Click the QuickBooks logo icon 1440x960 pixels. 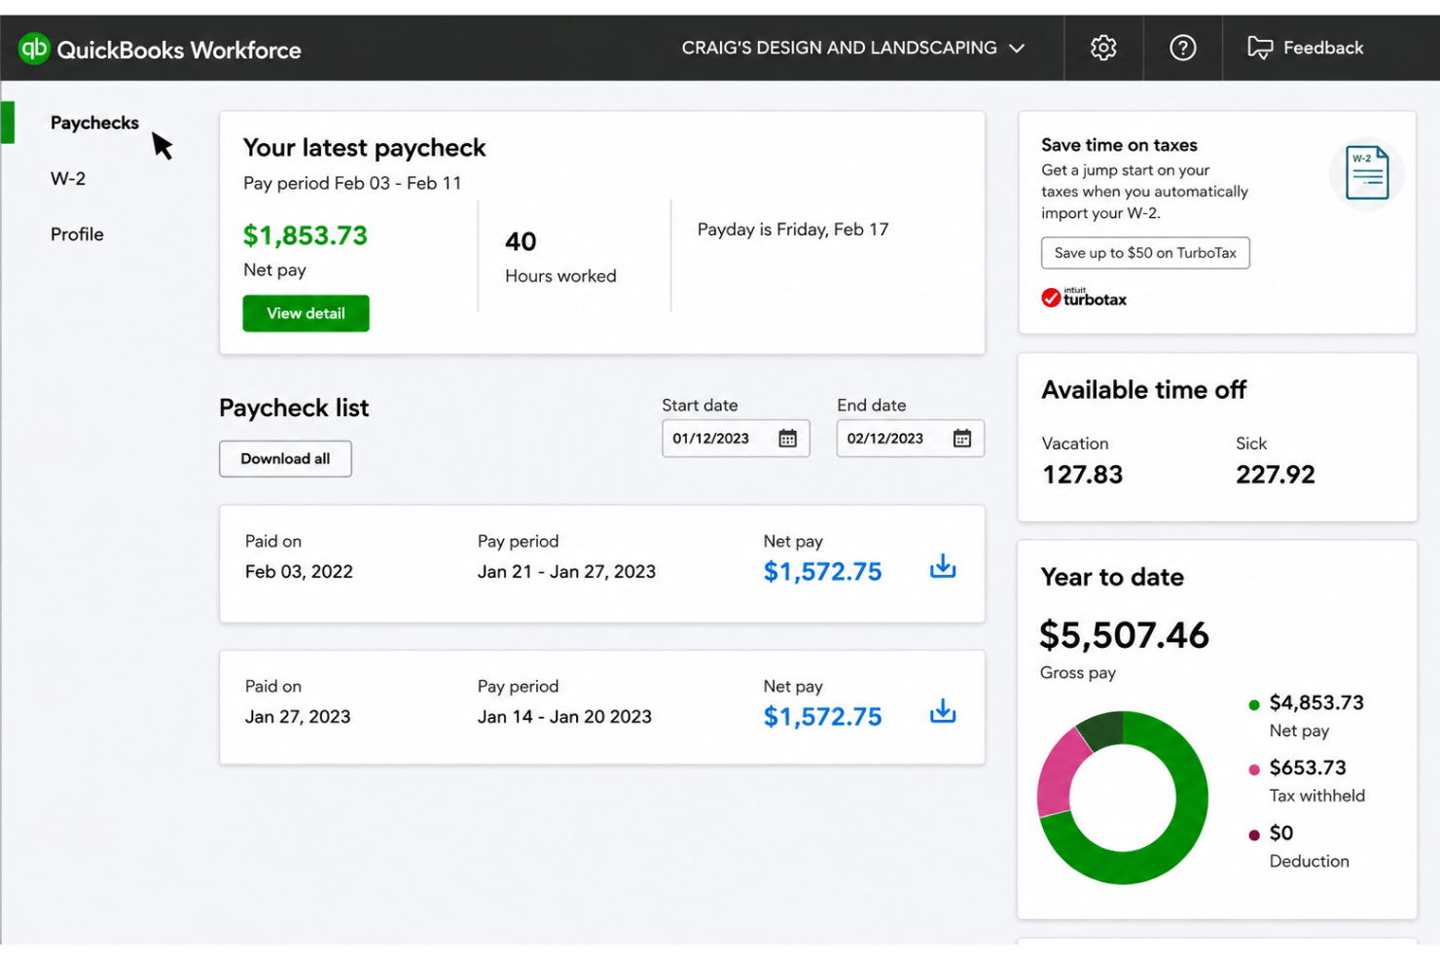(34, 48)
